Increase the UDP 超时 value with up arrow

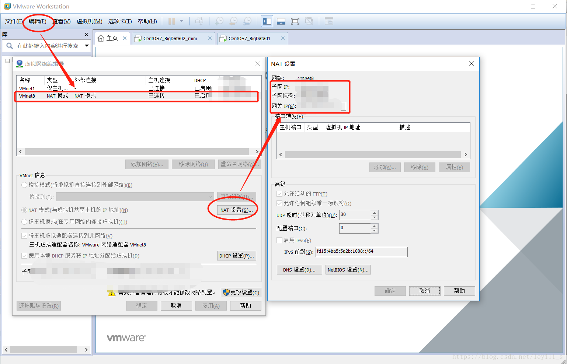[375, 213]
